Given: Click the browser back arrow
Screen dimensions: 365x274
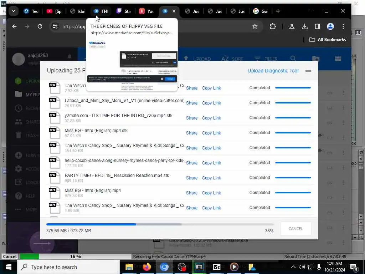Looking at the screenshot, I should 14,26.
